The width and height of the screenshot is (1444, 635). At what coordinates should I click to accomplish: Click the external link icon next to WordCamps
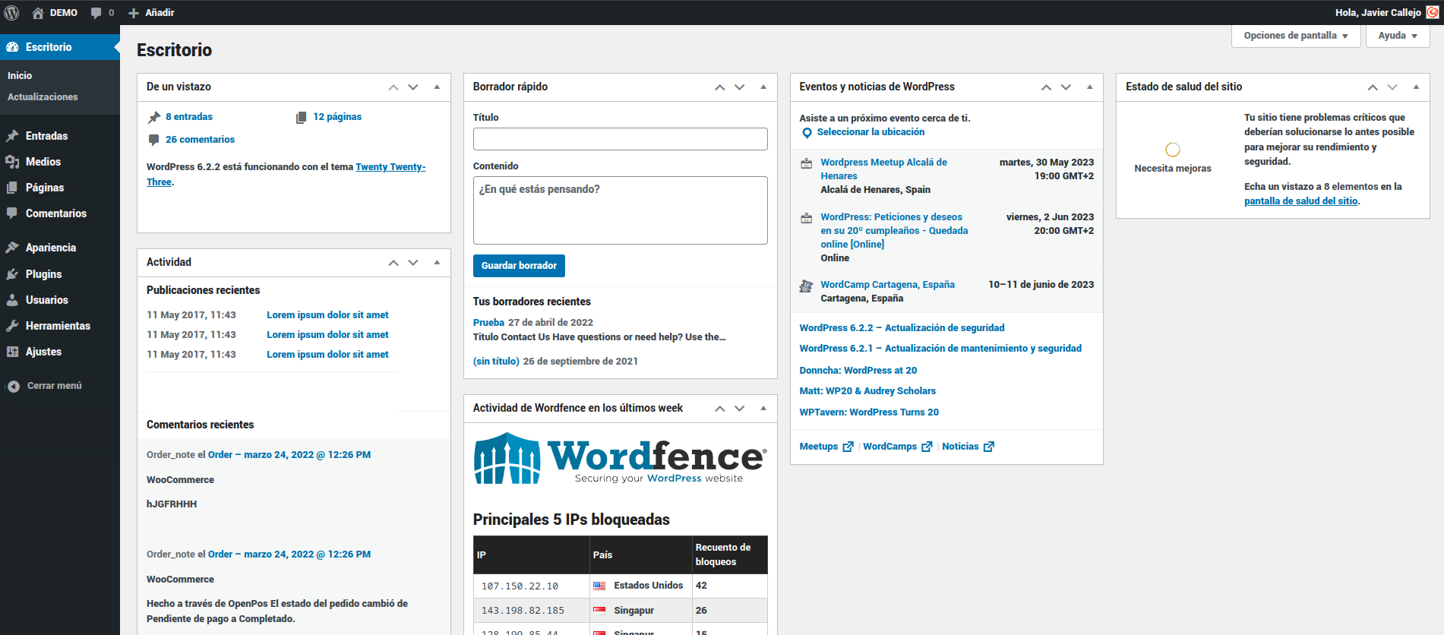[x=927, y=447]
